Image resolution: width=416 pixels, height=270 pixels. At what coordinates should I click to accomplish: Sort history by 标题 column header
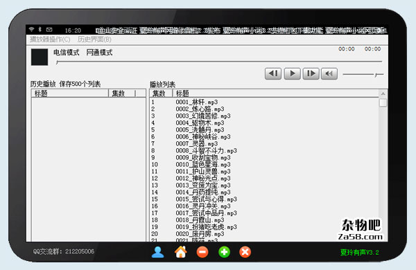click(70, 93)
